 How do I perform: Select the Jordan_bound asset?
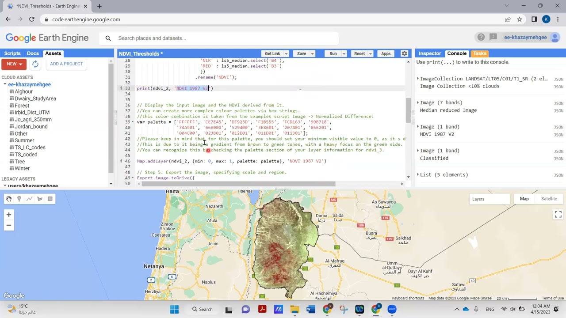[31, 126]
